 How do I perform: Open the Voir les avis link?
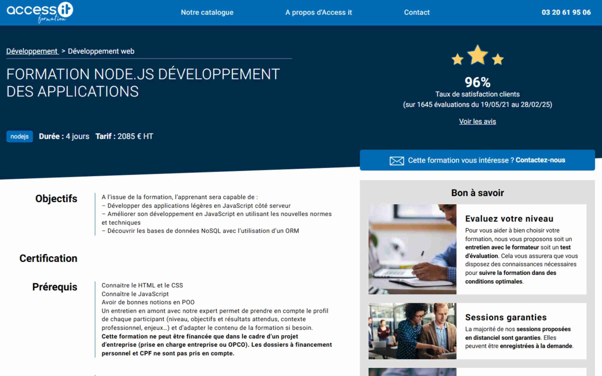pos(477,121)
